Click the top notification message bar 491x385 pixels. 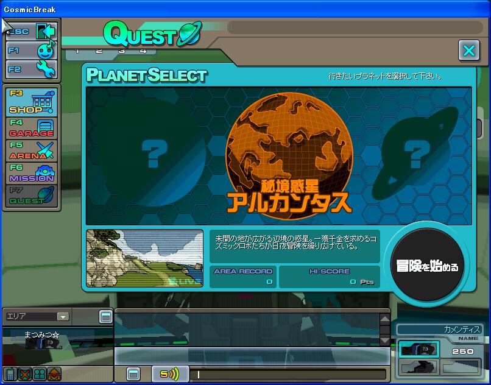coord(355,27)
